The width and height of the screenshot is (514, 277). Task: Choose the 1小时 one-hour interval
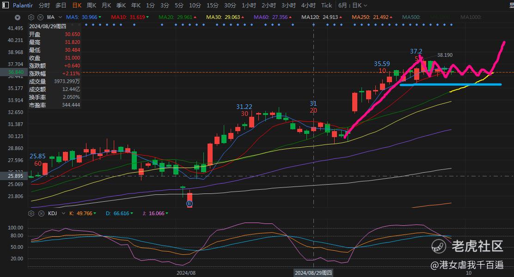[x=249, y=5]
